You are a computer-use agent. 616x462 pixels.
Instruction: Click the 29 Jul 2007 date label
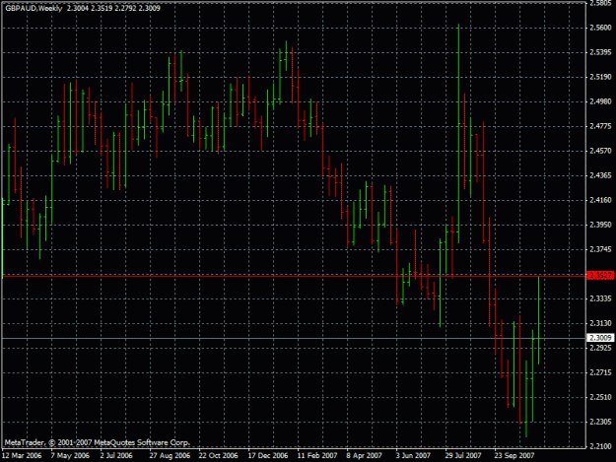pos(463,456)
